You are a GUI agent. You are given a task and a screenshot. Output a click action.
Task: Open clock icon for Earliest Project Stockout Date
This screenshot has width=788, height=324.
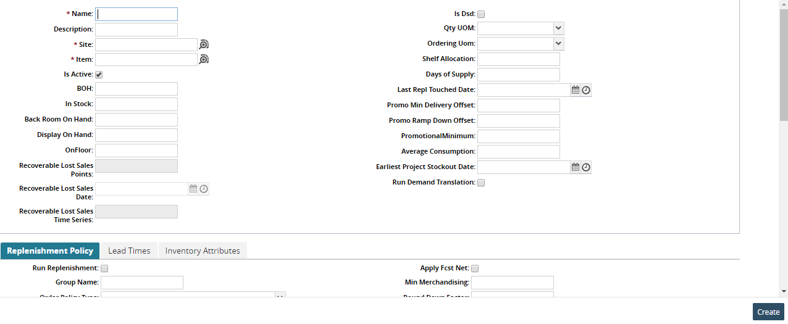click(586, 167)
